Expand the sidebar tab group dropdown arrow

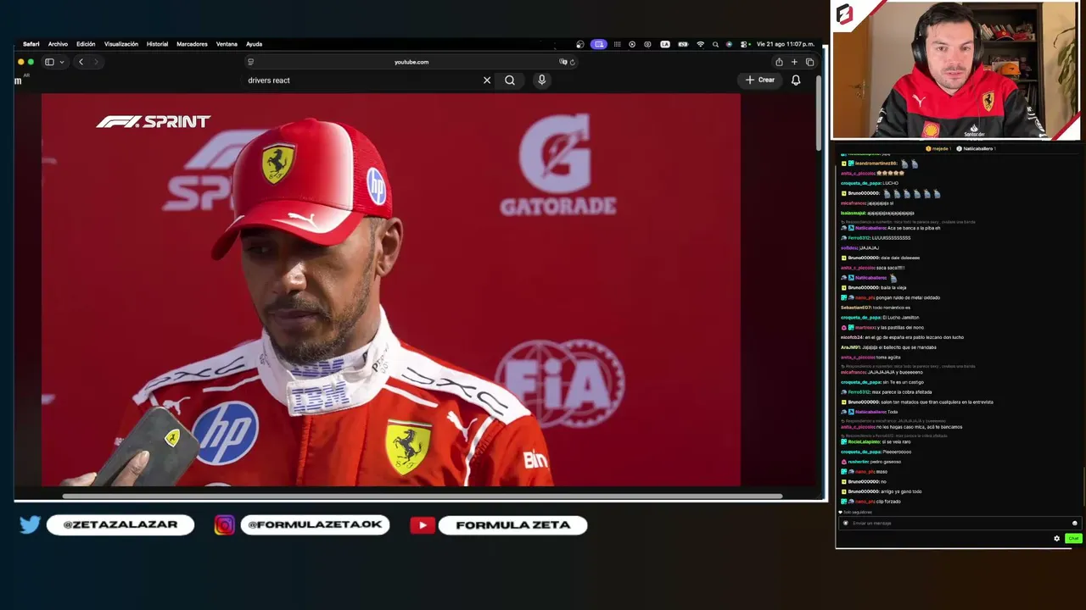(61, 62)
